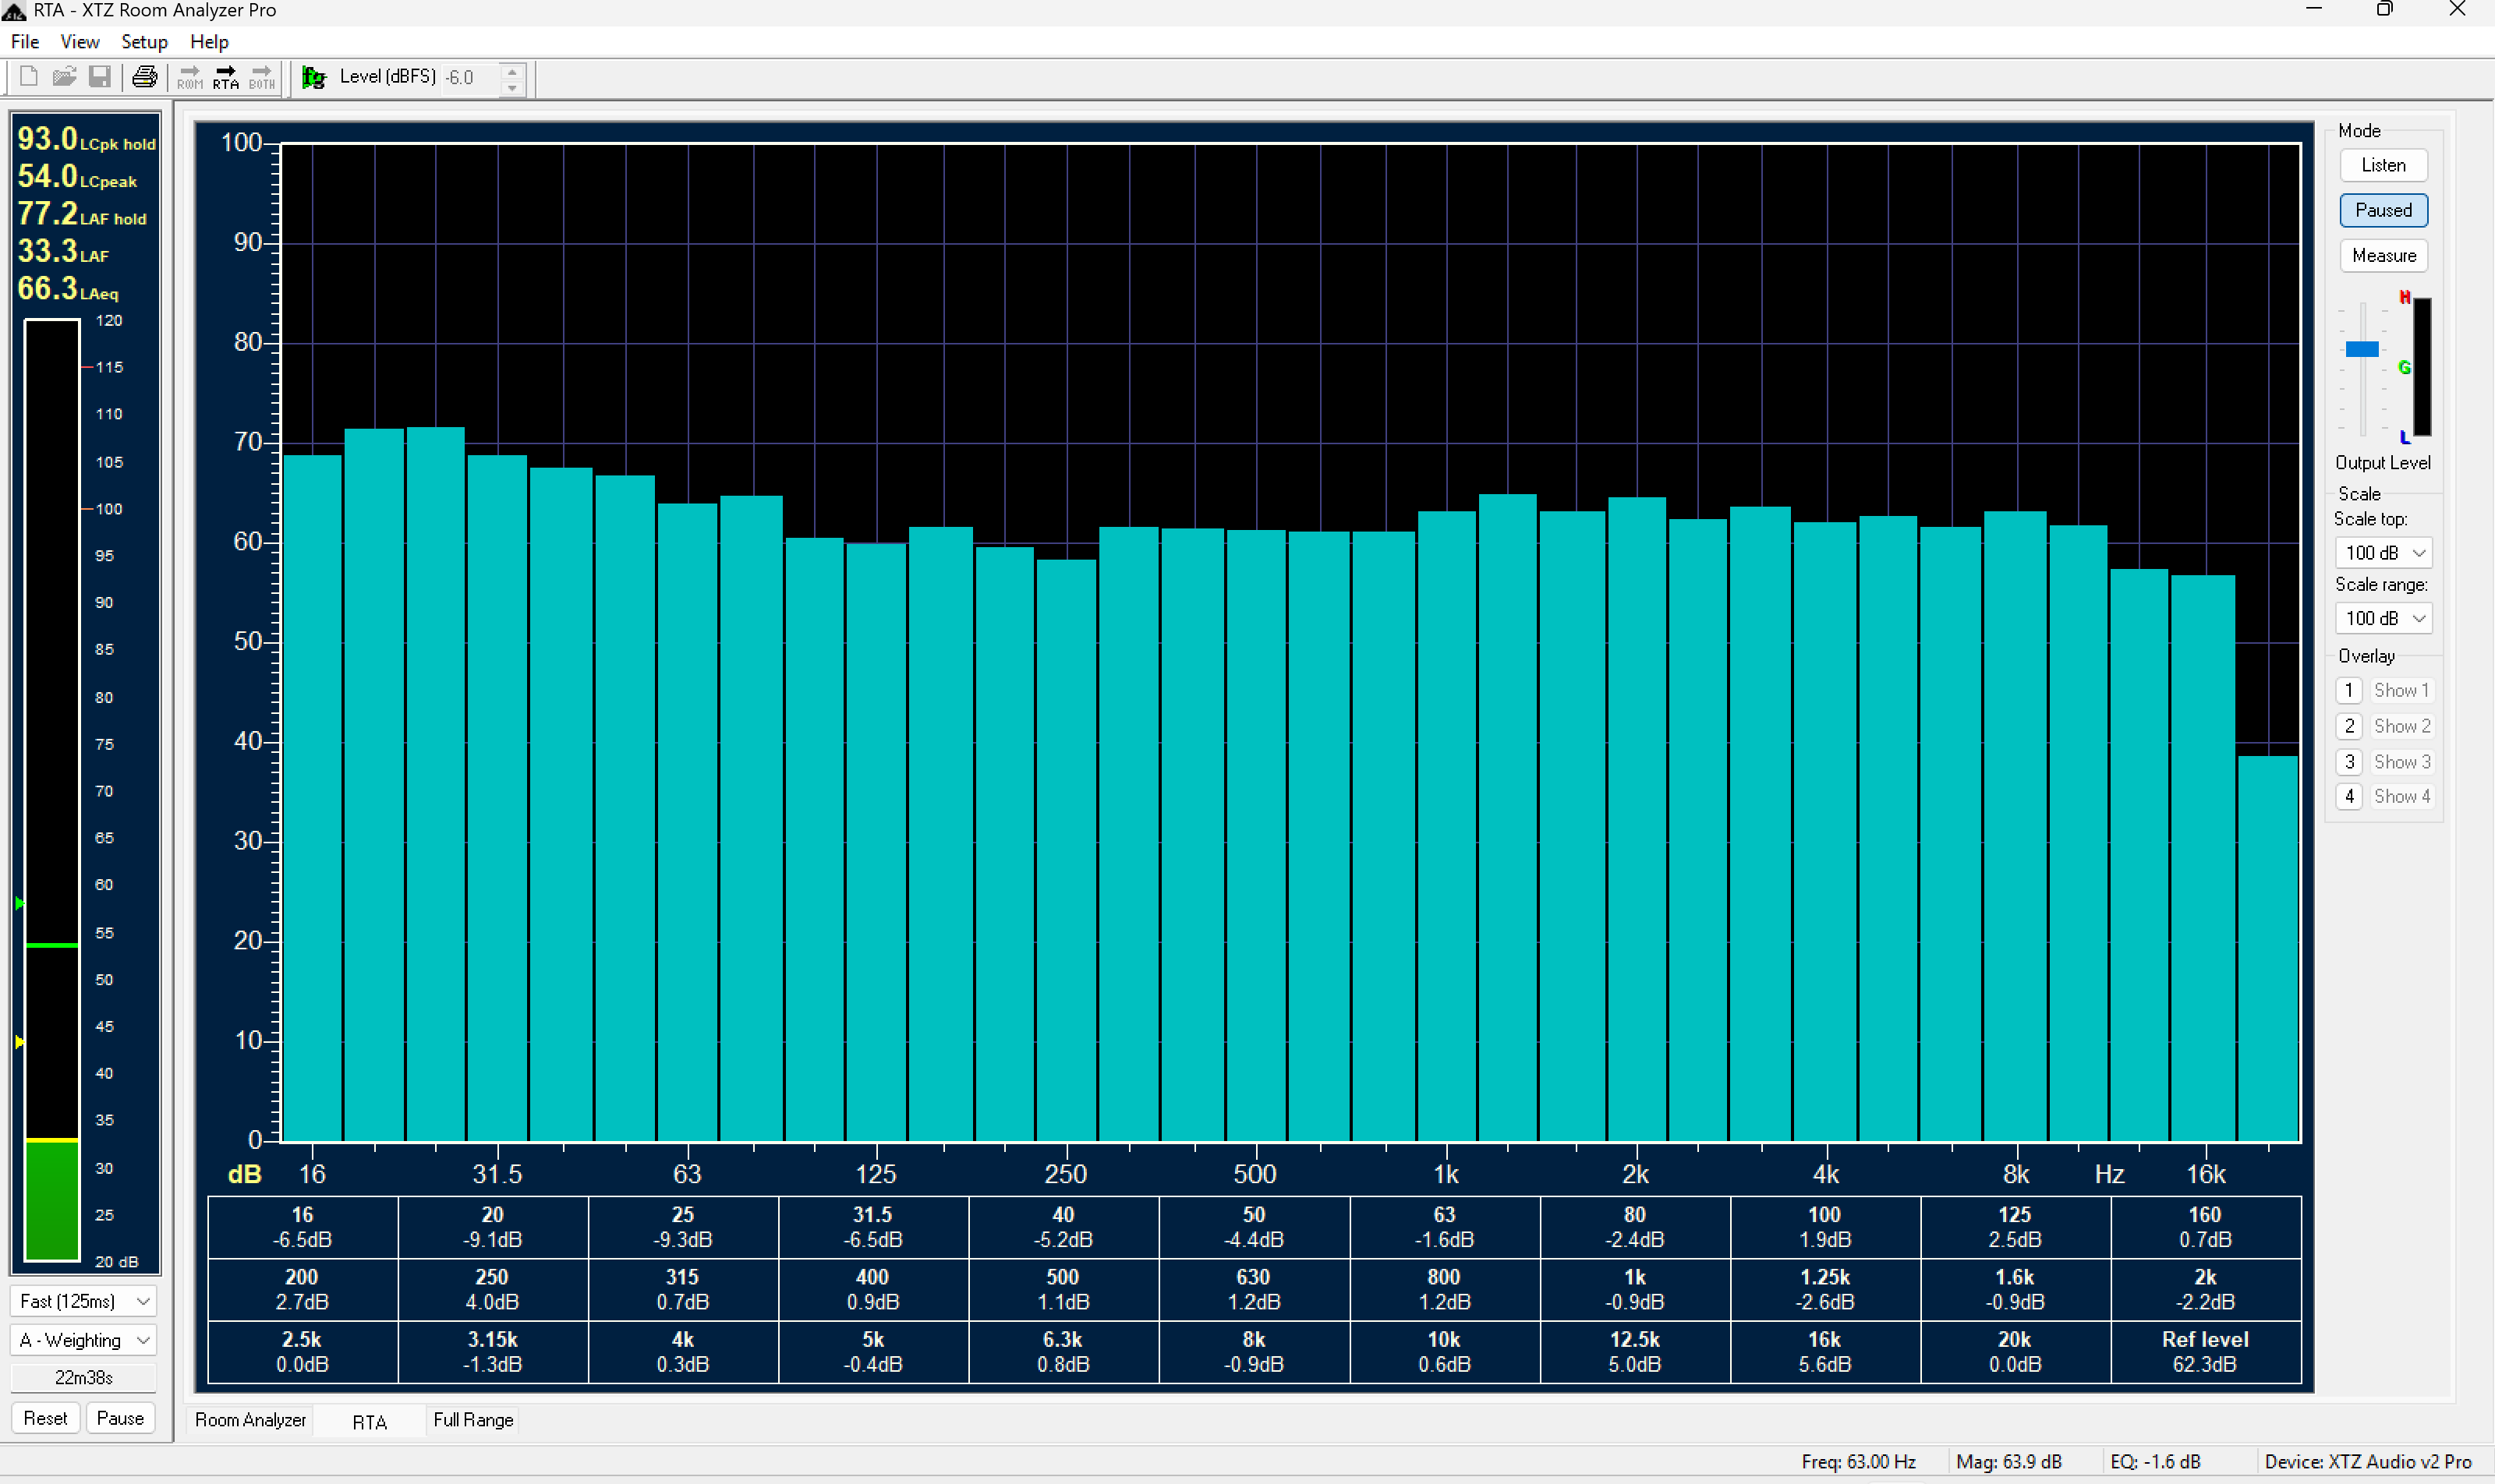This screenshot has width=2495, height=1484.
Task: Open the View menu
Action: [79, 42]
